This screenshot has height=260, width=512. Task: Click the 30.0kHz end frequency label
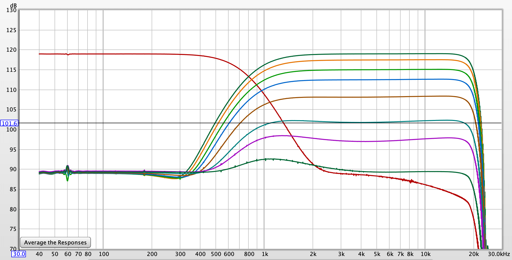tap(499, 254)
